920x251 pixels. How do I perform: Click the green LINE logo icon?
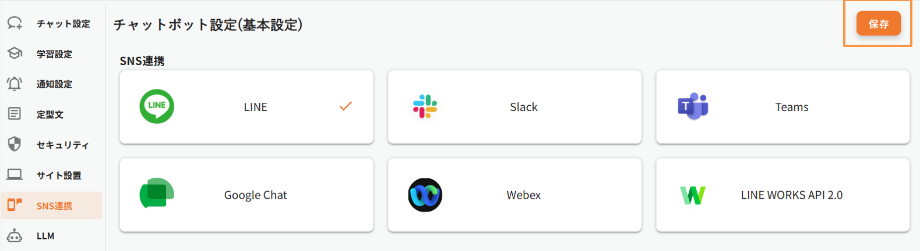(x=157, y=106)
